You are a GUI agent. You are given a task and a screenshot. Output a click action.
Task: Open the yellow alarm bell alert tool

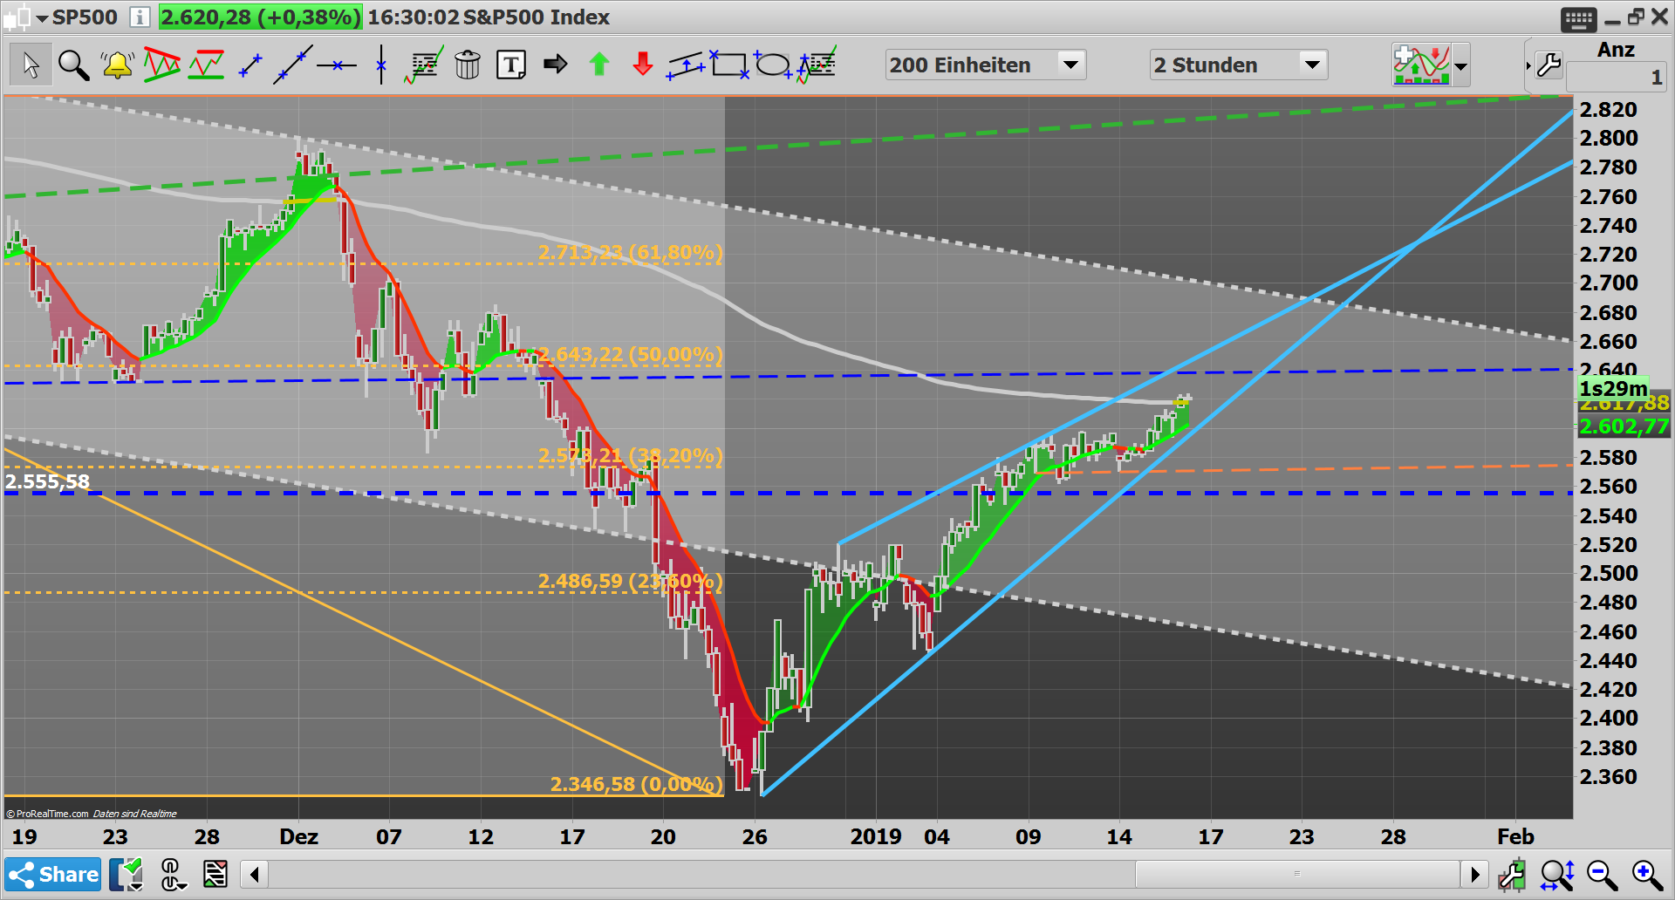click(117, 65)
